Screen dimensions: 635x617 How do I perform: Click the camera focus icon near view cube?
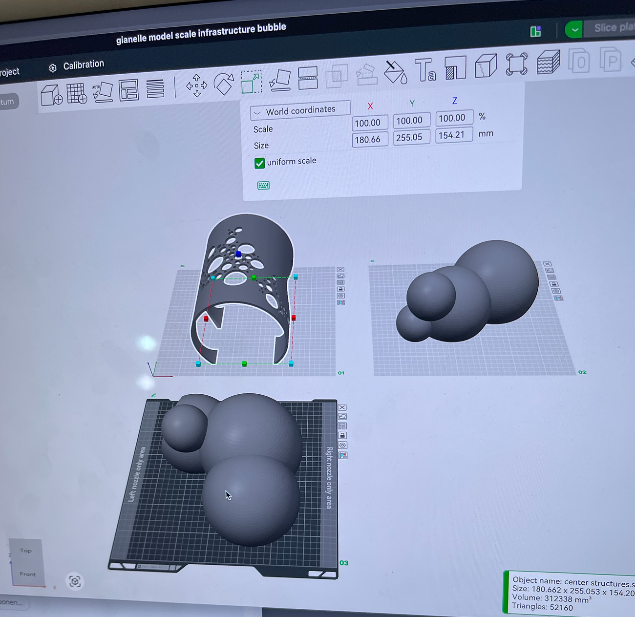75,581
